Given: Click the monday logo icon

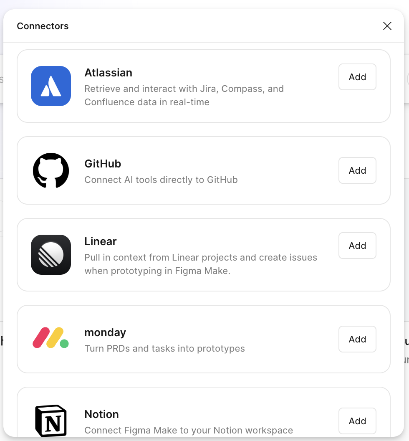Looking at the screenshot, I should 51,338.
